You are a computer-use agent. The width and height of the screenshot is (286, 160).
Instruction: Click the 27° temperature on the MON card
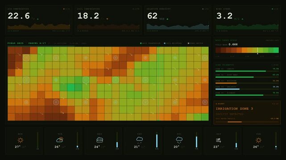click(17, 147)
